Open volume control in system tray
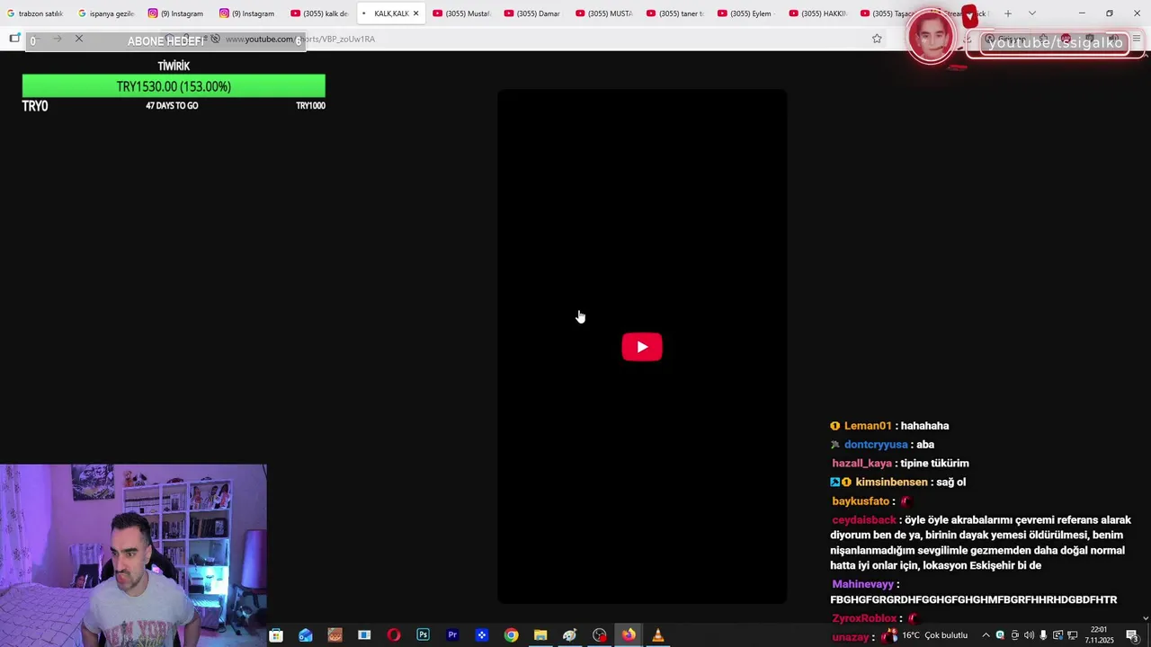Viewport: 1151px width, 647px height. [1029, 635]
